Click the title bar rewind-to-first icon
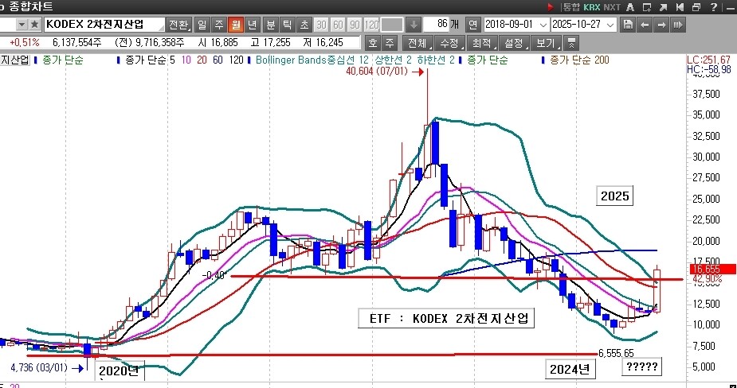The width and height of the screenshot is (737, 388). [680, 7]
